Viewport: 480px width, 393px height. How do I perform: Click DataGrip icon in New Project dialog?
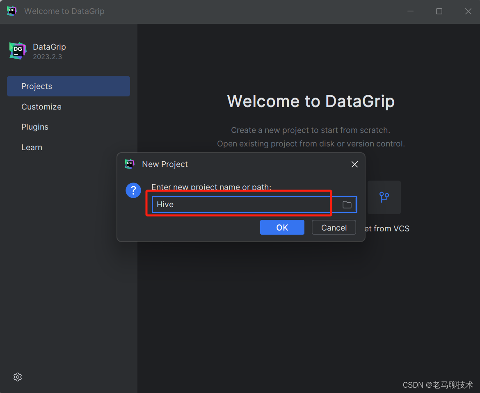(130, 164)
